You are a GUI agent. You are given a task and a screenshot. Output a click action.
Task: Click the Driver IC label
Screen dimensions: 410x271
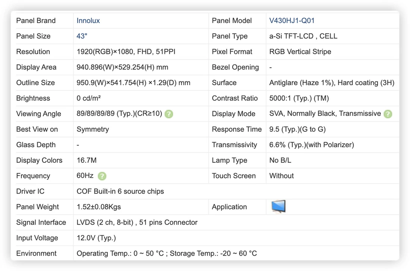30,191
